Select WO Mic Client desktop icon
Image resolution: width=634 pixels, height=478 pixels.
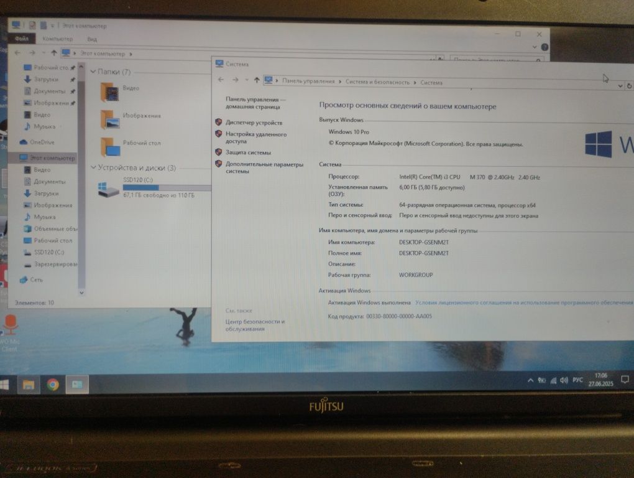[10, 333]
